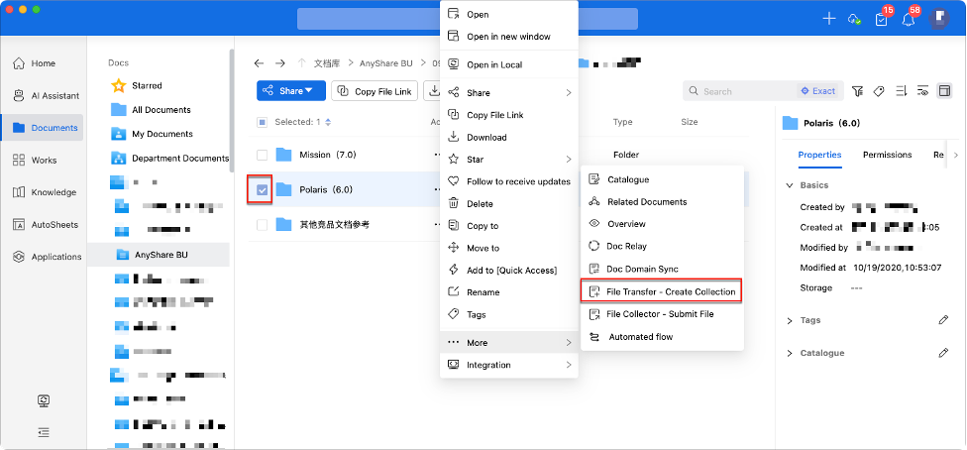Open the Share button dropdown

click(291, 91)
